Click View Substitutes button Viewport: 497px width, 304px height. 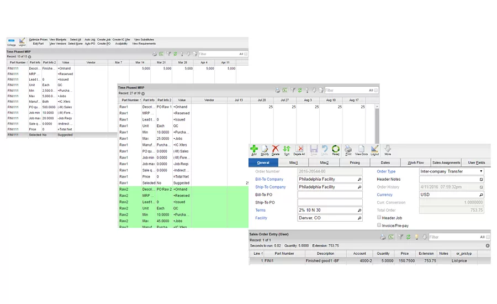(x=144, y=40)
